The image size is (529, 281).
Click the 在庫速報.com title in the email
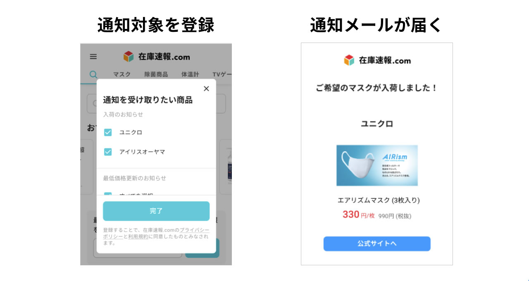[x=385, y=61]
